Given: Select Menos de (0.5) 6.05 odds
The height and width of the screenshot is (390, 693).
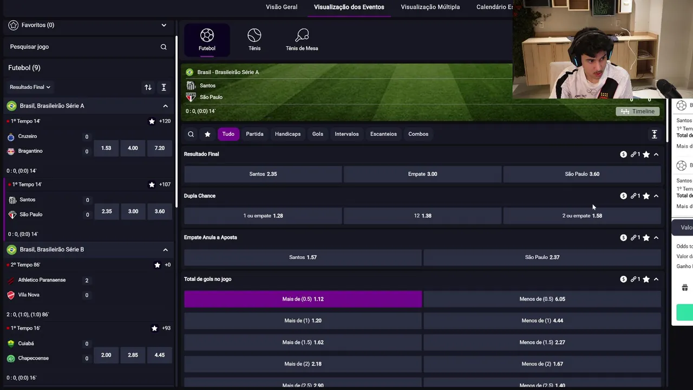Looking at the screenshot, I should point(542,299).
